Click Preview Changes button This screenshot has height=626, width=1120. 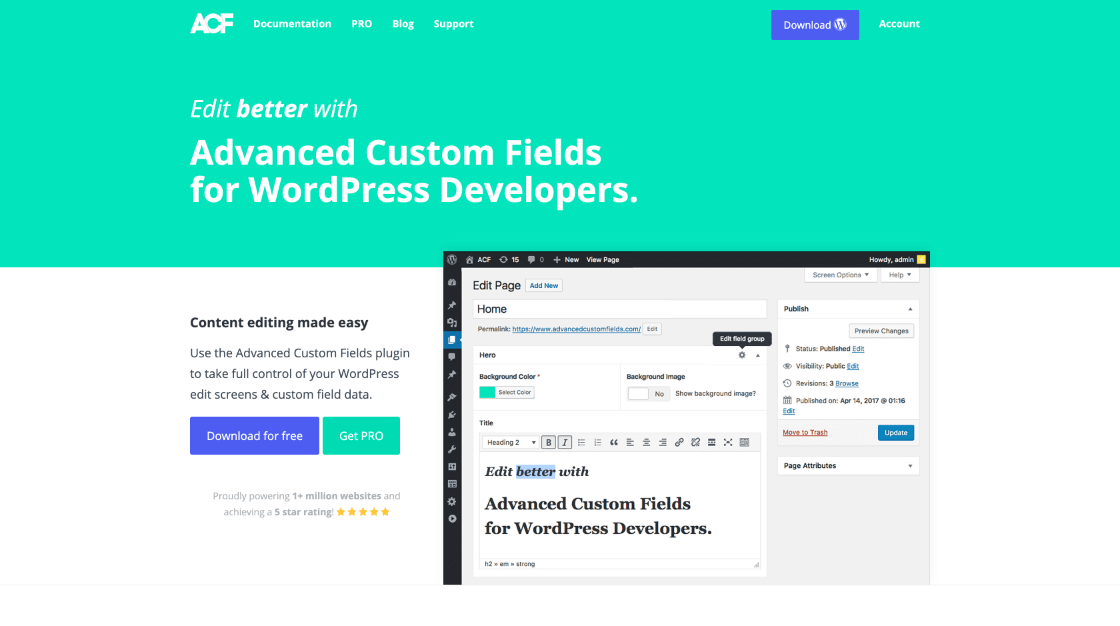click(x=881, y=331)
